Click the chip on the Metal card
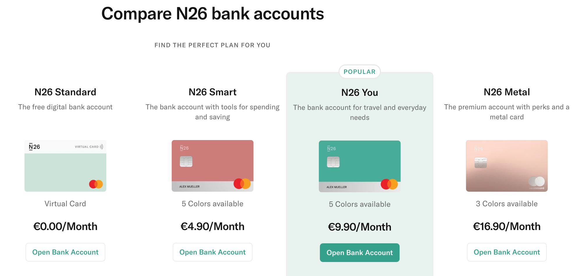582x276 pixels. coord(480,162)
